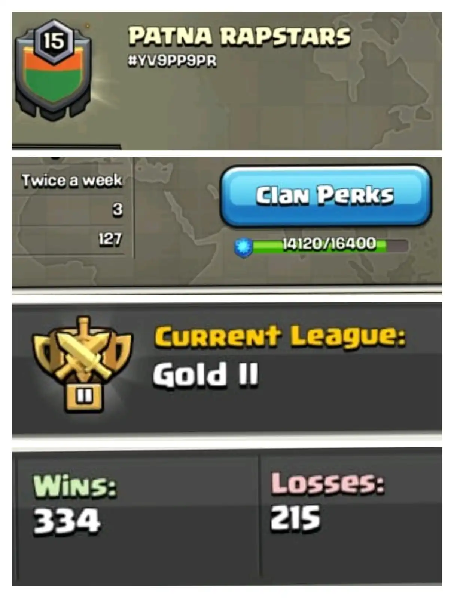Click the Twice a week war frequency

click(x=72, y=181)
